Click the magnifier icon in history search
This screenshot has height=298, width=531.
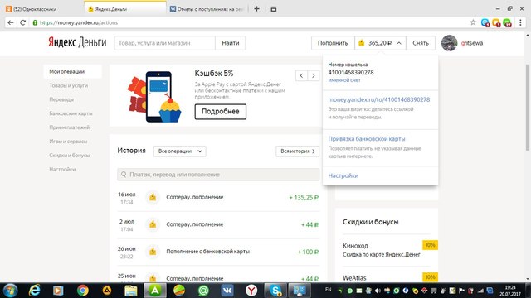coord(124,175)
